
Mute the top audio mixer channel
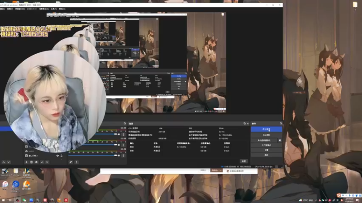[119, 134]
